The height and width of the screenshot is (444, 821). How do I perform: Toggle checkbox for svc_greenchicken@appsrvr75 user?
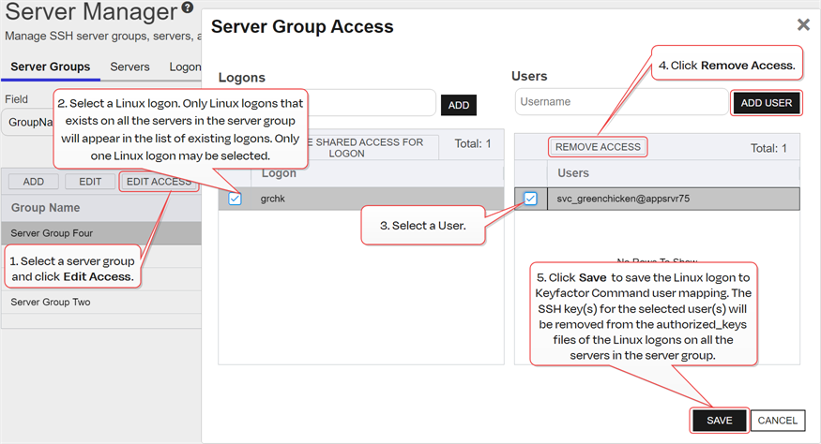point(531,199)
